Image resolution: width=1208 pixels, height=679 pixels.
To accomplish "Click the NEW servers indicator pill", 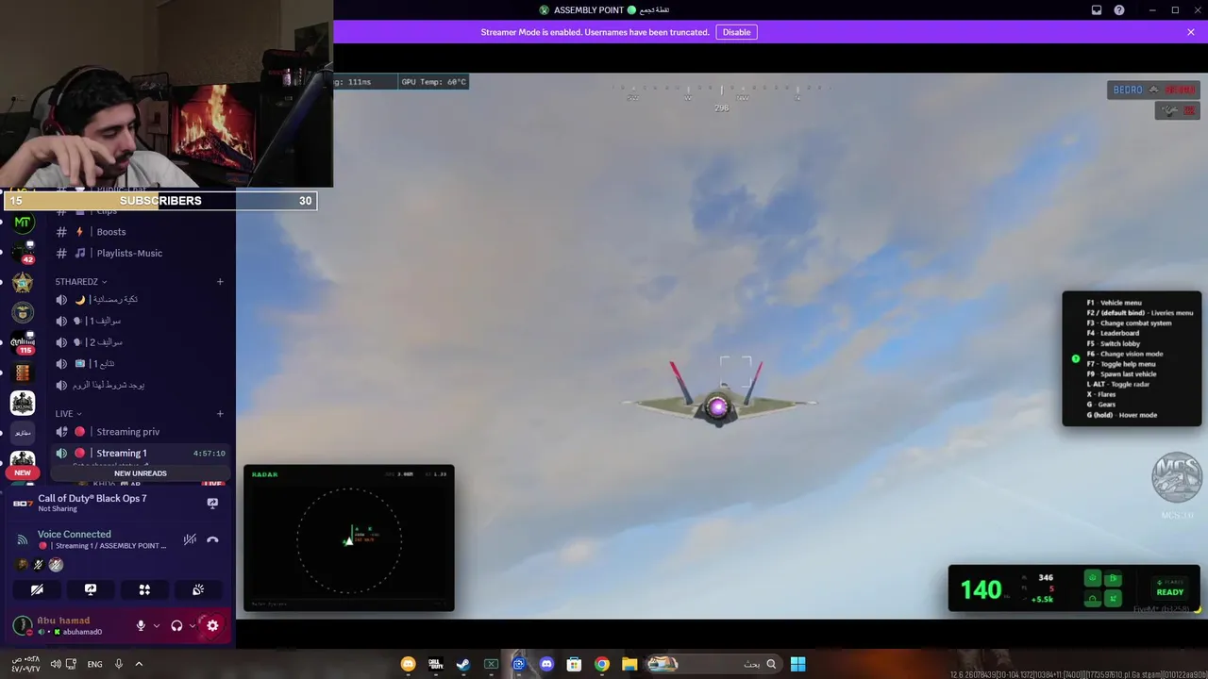I will coord(23,472).
